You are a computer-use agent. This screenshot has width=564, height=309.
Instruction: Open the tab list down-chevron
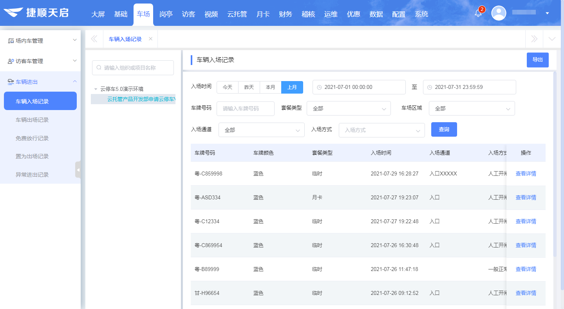click(552, 39)
